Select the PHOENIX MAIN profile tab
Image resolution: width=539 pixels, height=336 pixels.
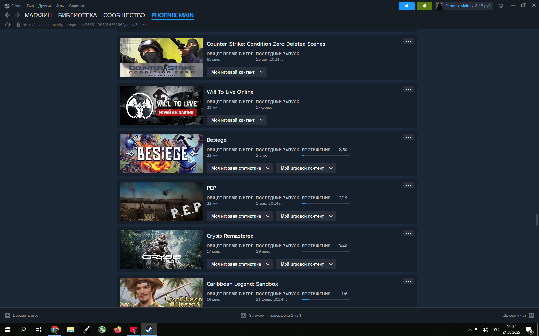click(173, 15)
